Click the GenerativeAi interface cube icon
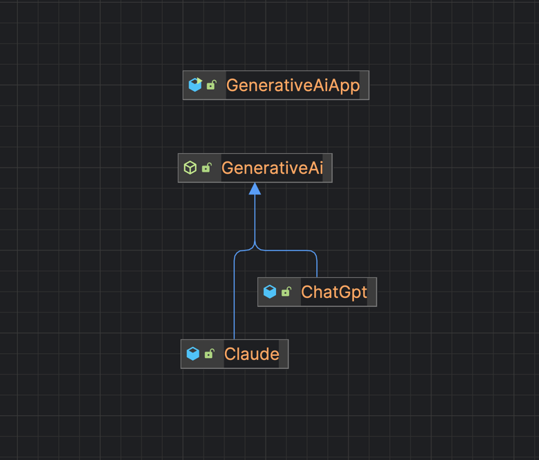 (x=190, y=168)
